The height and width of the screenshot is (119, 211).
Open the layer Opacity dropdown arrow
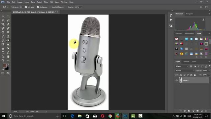pos(209,71)
